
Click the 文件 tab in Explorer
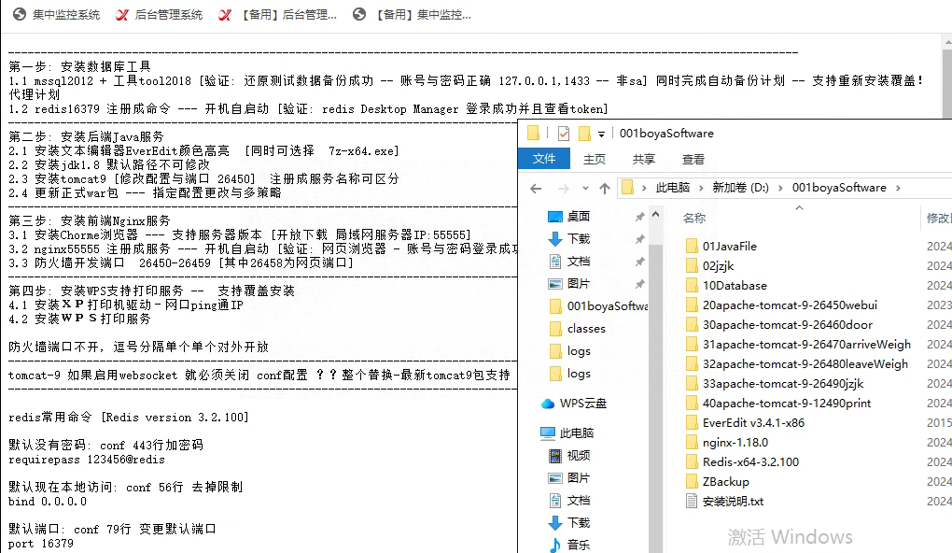(x=544, y=159)
